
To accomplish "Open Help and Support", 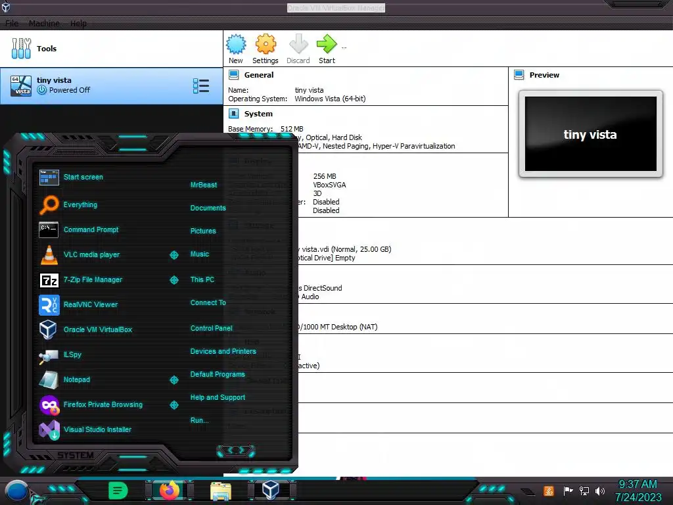I will coord(218,398).
